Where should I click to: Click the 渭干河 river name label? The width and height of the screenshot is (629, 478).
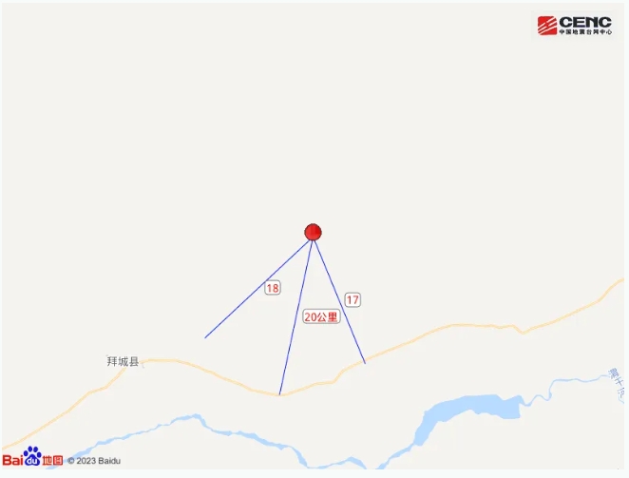click(617, 385)
